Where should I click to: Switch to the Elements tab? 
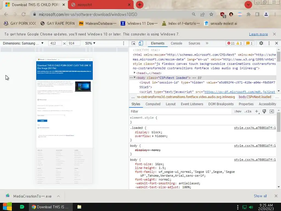(158, 43)
